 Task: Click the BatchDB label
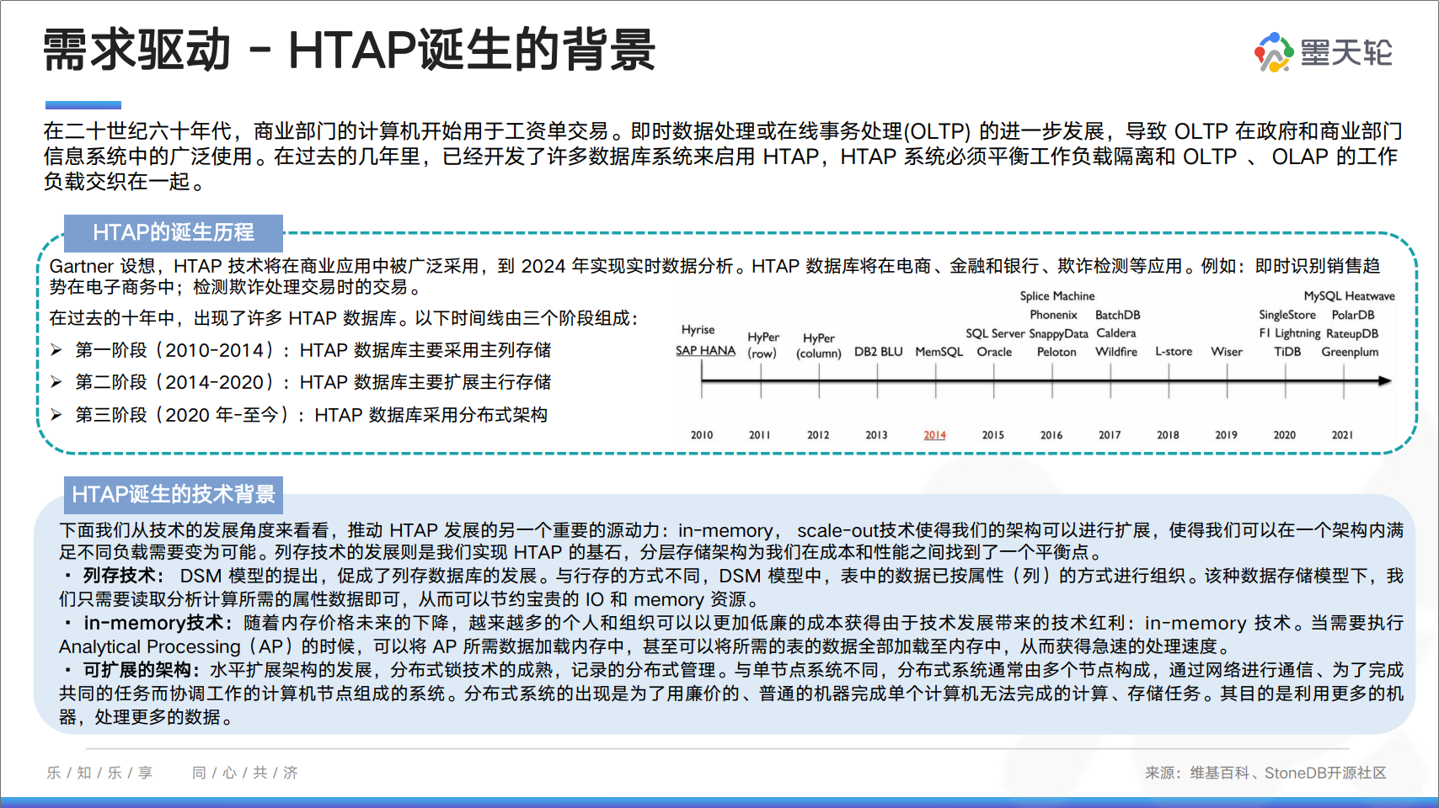click(1118, 315)
